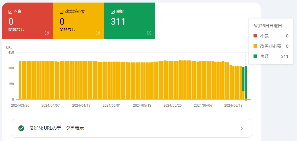Screen dimensions: 297x141
Task: Click the 150 y-axis value
Action: (11, 84)
